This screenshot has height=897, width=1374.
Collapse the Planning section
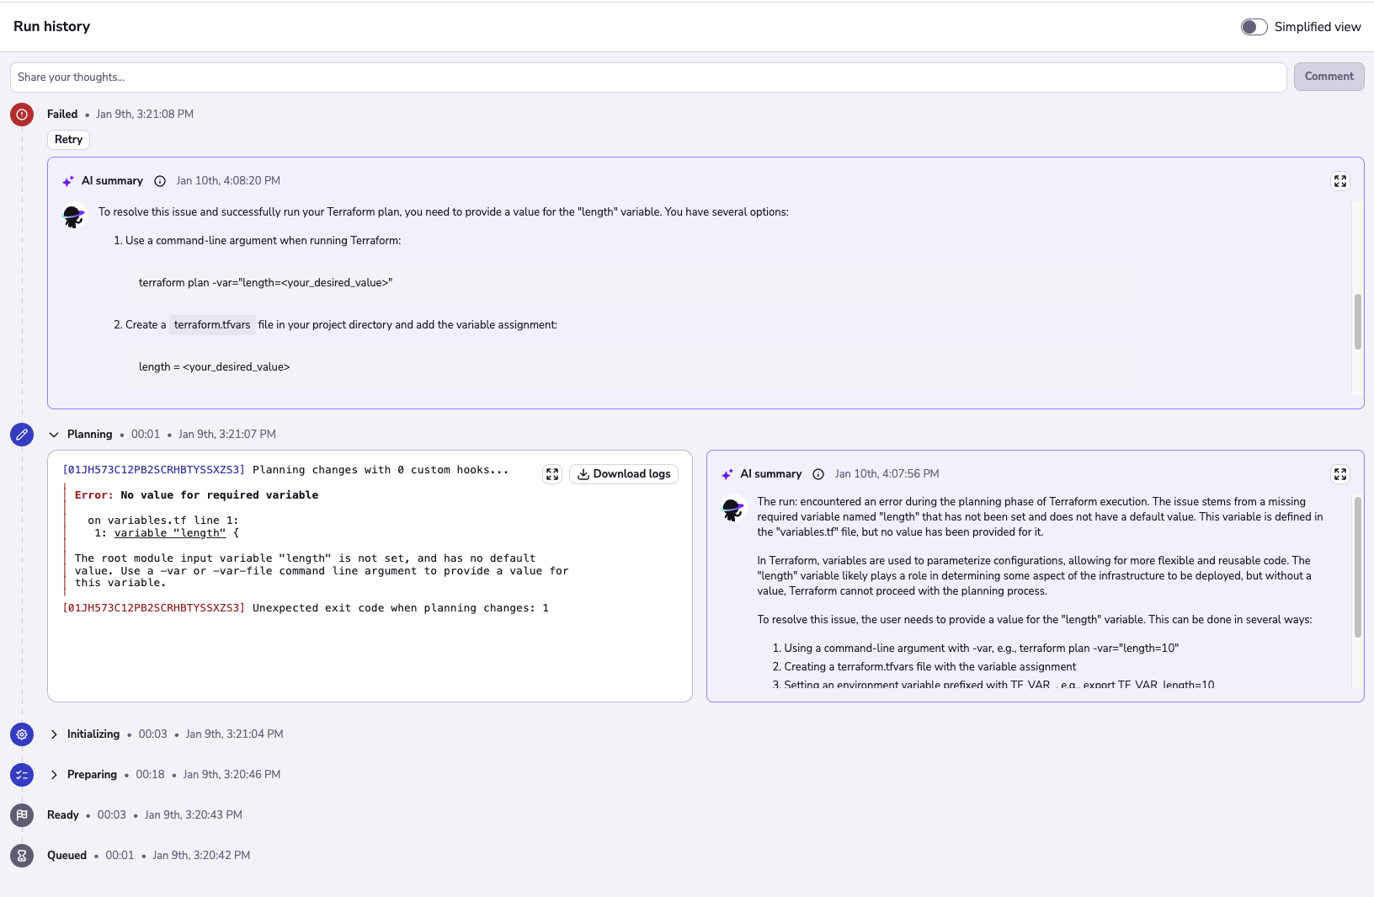coord(54,434)
